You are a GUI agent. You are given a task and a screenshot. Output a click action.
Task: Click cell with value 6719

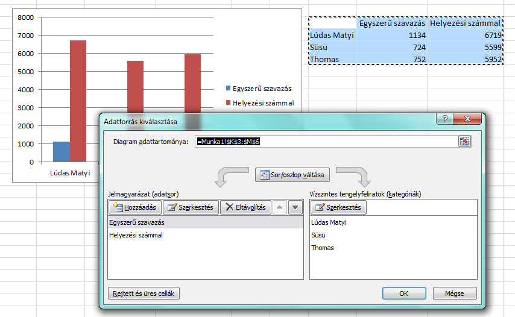[x=465, y=35]
